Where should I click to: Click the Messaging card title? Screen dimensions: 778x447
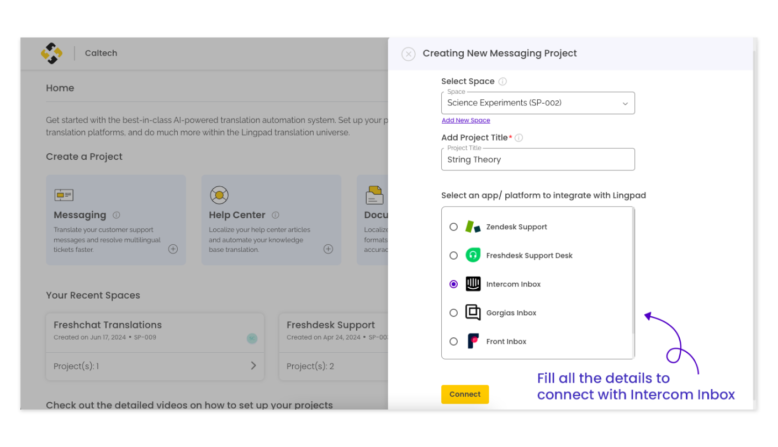coord(80,216)
